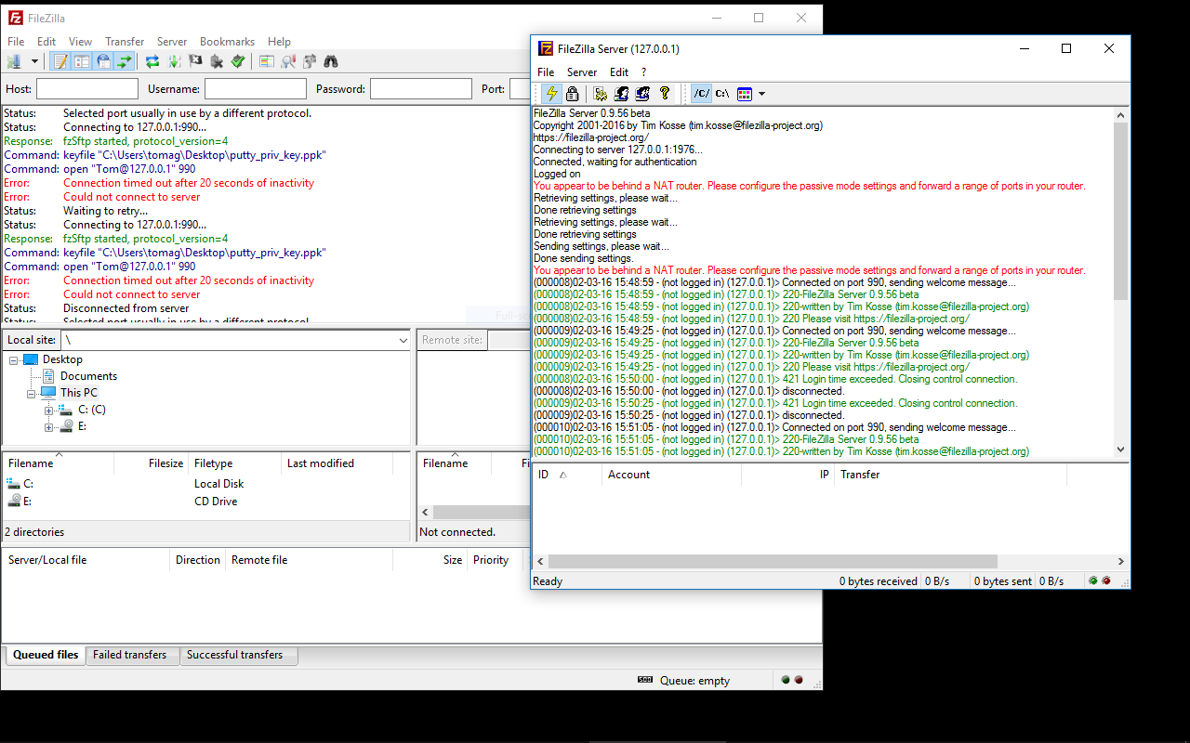Image resolution: width=1190 pixels, height=743 pixels.
Task: Click the colored-lines directory comparison icon
Action: click(266, 61)
